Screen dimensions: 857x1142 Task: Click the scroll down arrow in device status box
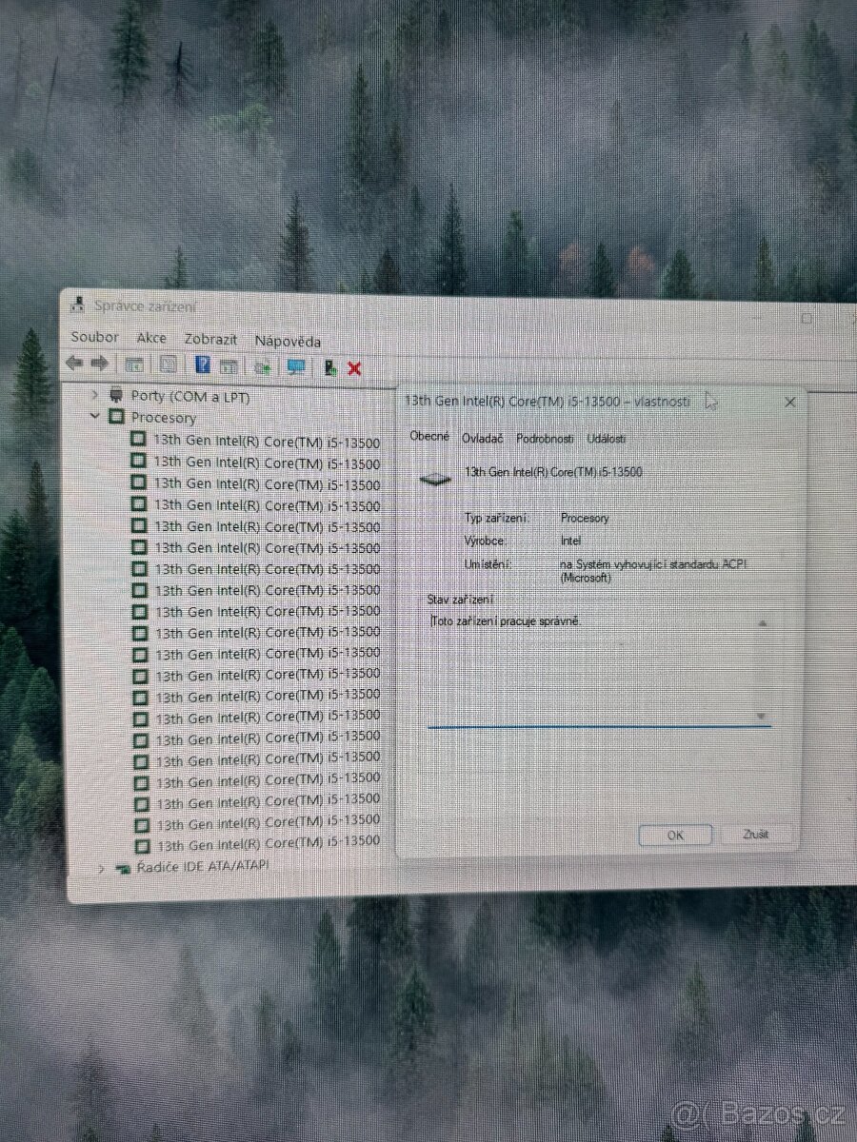click(760, 716)
